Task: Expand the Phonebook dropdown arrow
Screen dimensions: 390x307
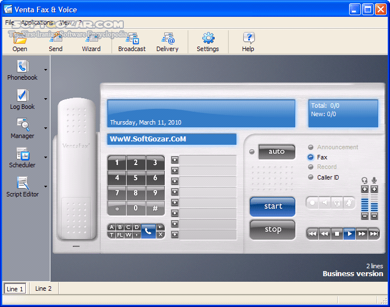Action: click(x=45, y=70)
